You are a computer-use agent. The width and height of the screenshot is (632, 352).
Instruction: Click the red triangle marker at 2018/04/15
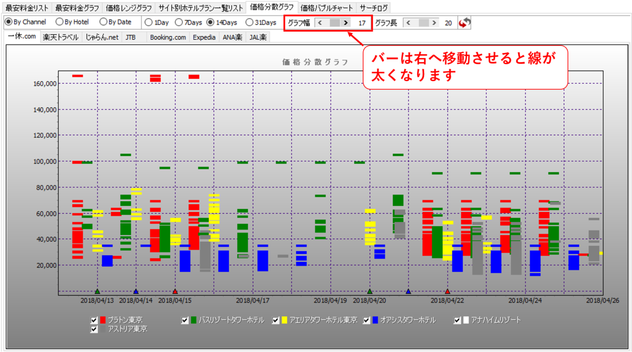[175, 291]
